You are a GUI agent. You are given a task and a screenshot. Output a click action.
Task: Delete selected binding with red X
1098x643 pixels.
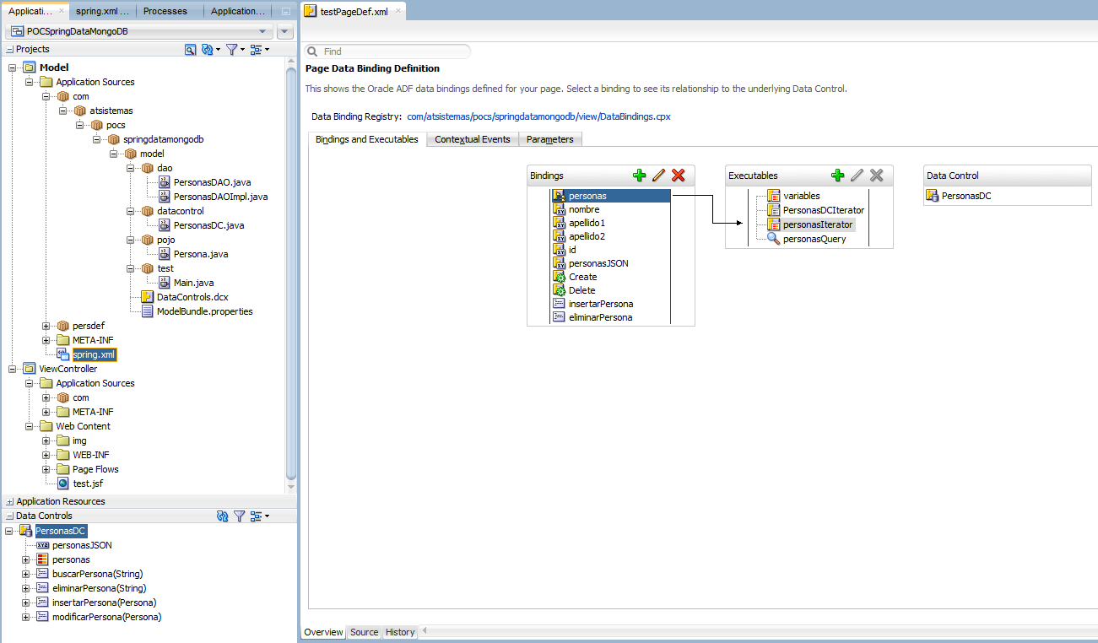tap(678, 176)
